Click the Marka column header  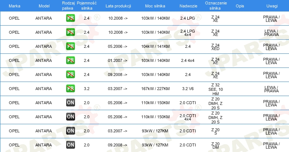[x=14, y=6]
